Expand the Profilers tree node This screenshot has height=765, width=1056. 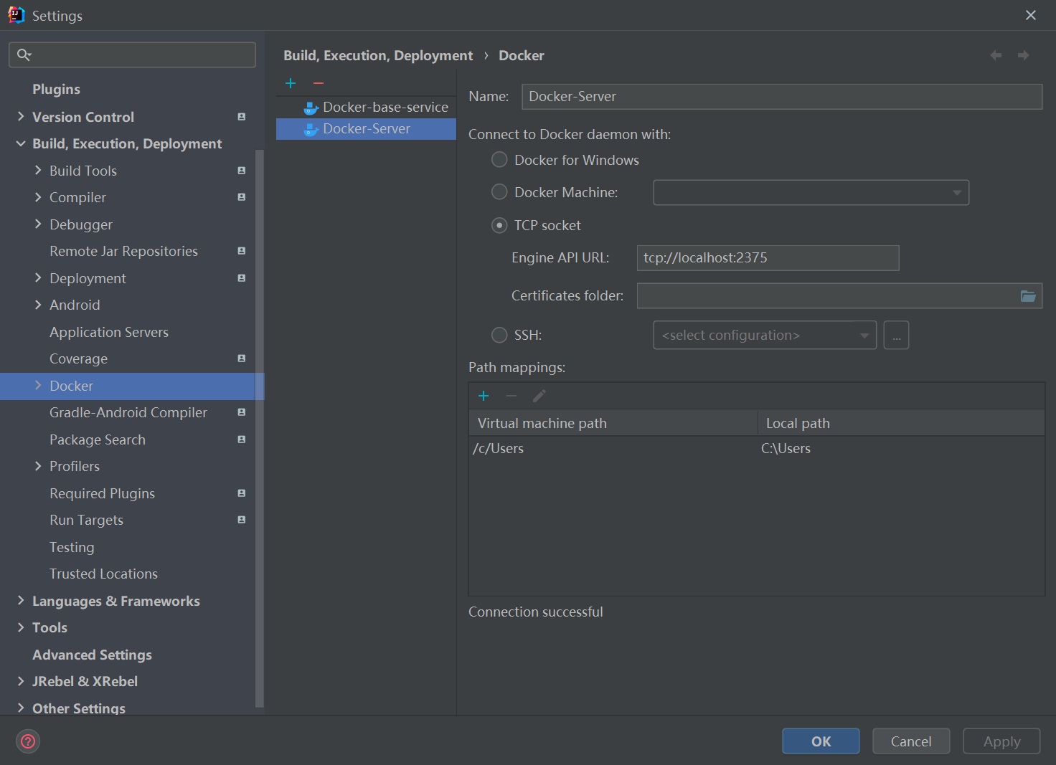click(38, 466)
